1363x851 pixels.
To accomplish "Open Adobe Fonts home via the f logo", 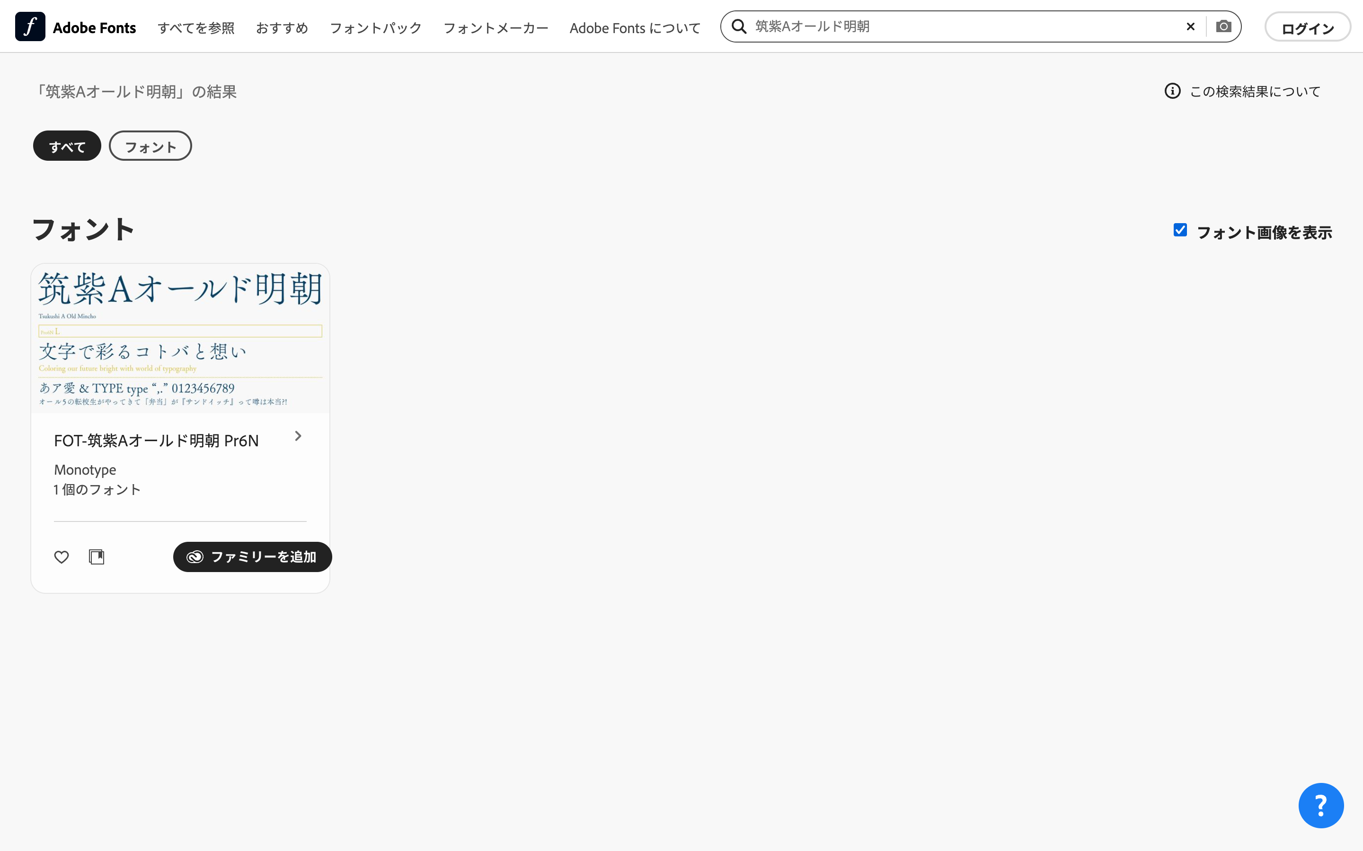I will tap(30, 26).
